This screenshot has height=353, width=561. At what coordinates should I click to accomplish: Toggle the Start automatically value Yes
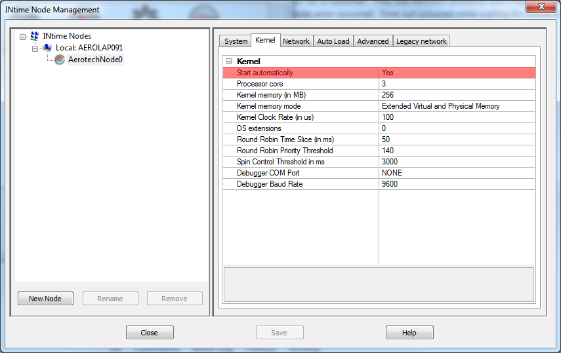point(457,73)
